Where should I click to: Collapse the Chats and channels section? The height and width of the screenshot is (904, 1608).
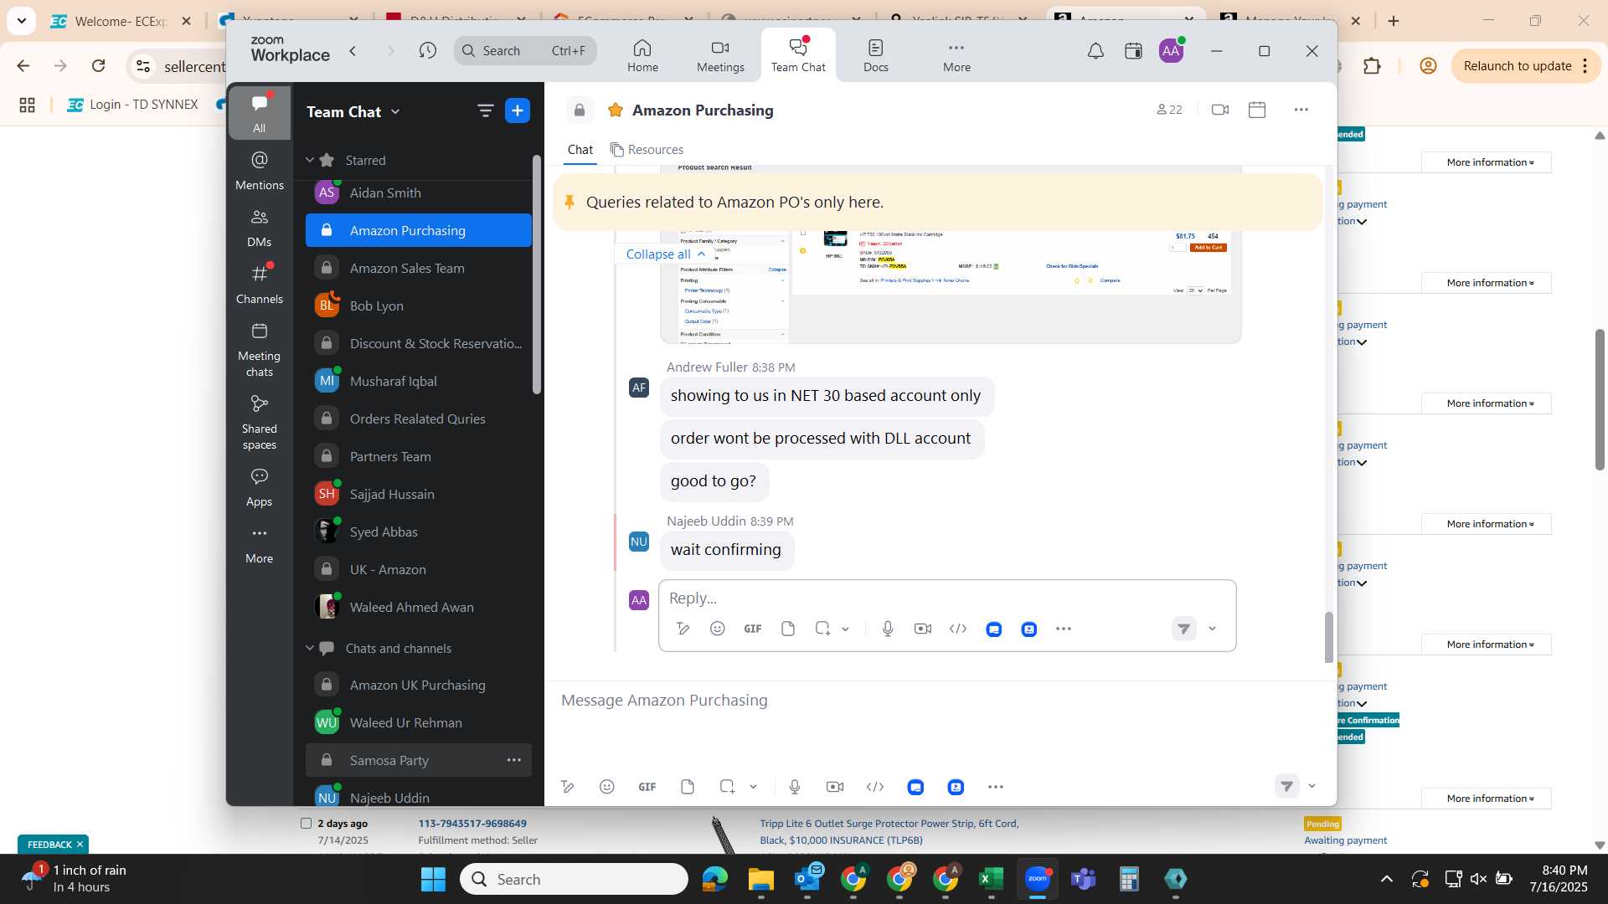tap(310, 648)
